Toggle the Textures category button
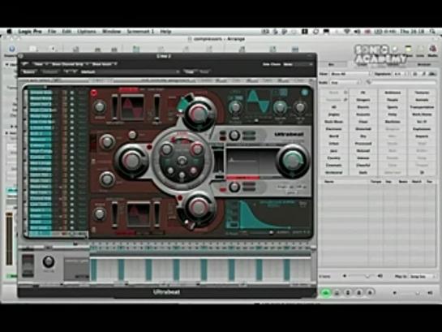The height and width of the screenshot is (332, 442). click(x=422, y=93)
